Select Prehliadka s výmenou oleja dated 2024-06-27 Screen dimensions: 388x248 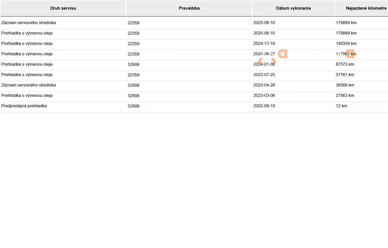pyautogui.click(x=27, y=54)
